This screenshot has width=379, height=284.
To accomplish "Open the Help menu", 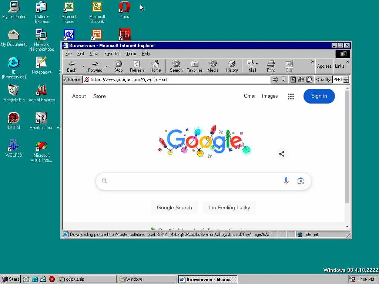I will (146, 54).
